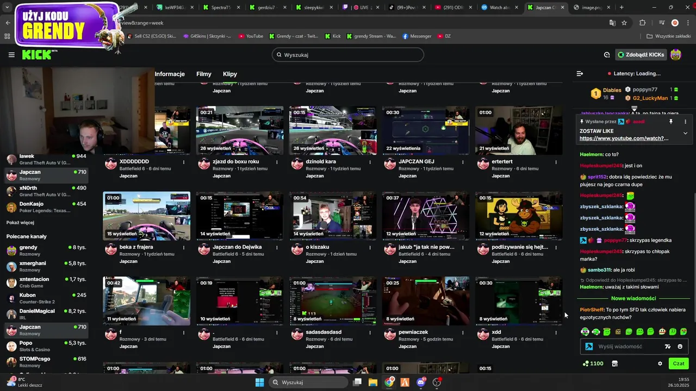Image resolution: width=696 pixels, height=391 pixels.
Task: Open Task View from taskbar
Action: 357,382
